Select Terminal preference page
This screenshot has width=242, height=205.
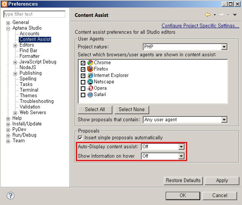[29, 90]
